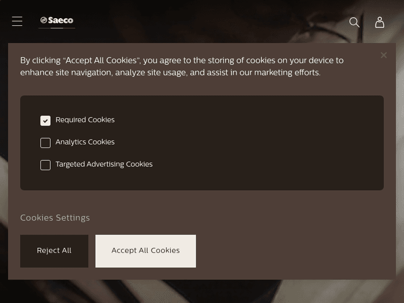The image size is (404, 303).
Task: Open the hamburger navigation menu
Action: click(x=17, y=21)
